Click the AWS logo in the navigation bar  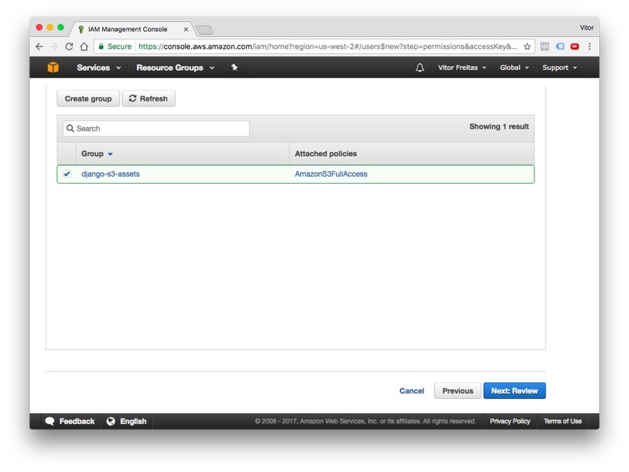pos(52,68)
